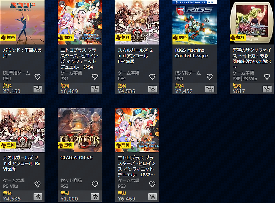The height and width of the screenshot is (203, 275).
Task: Open GLADIATOR VS title link
Action: click(76, 158)
